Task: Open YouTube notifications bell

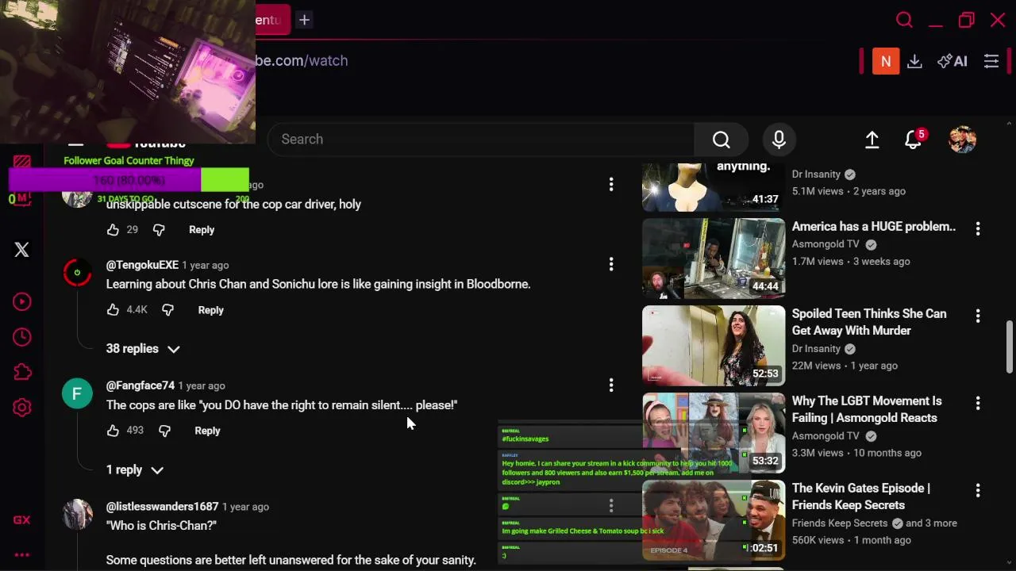Action: pos(914,140)
